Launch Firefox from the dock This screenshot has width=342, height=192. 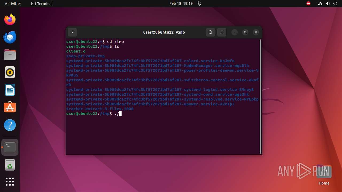coord(10,19)
